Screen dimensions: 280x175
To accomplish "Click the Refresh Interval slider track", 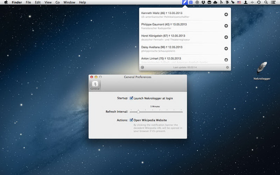I will coord(156,112).
